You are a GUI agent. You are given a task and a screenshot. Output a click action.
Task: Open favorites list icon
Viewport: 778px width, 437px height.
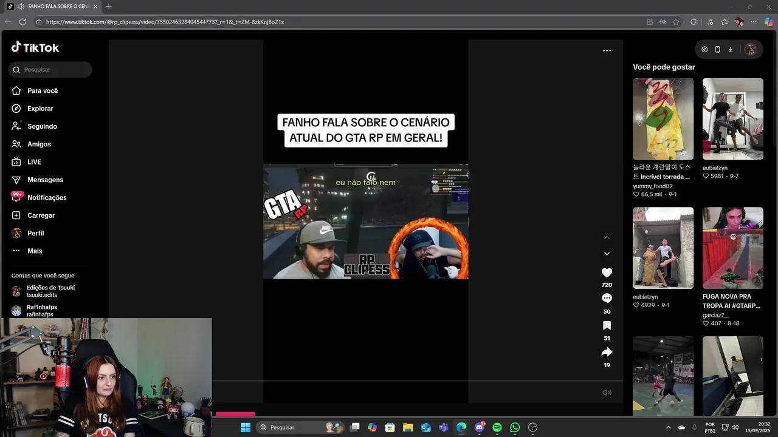(x=725, y=22)
